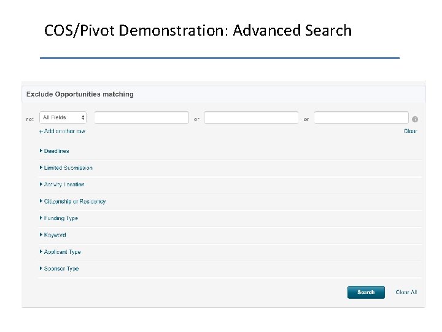This screenshot has width=442, height=332.
Task: Click the Clear link under the fields
Action: [410, 131]
